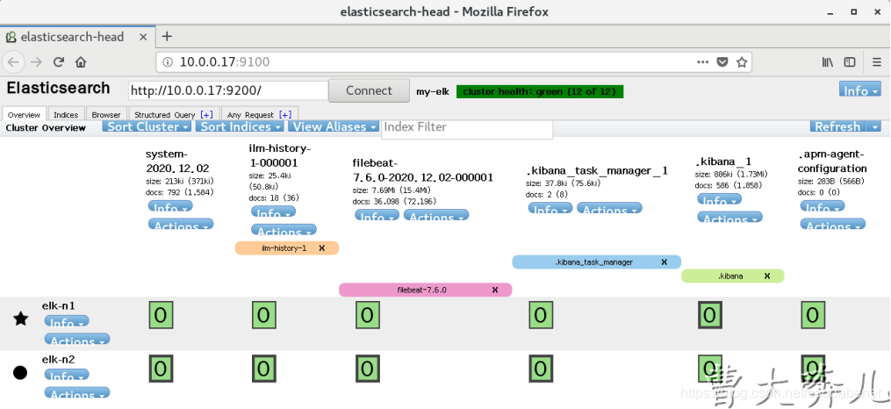Go to the Firefox home page icon
This screenshot has height=409, width=891.
click(x=80, y=62)
